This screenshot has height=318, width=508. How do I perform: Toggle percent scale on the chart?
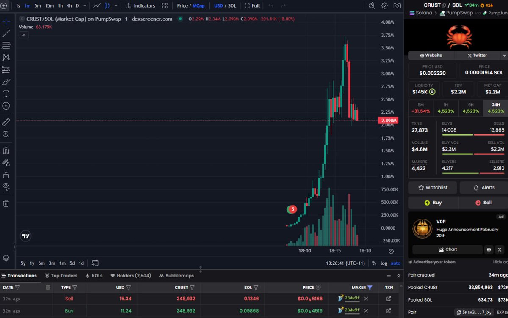point(374,263)
